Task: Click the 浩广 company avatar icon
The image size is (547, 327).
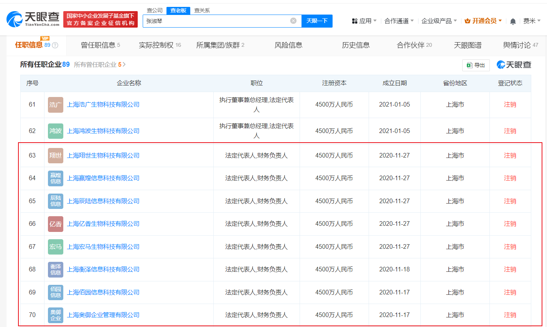Action: (x=55, y=104)
